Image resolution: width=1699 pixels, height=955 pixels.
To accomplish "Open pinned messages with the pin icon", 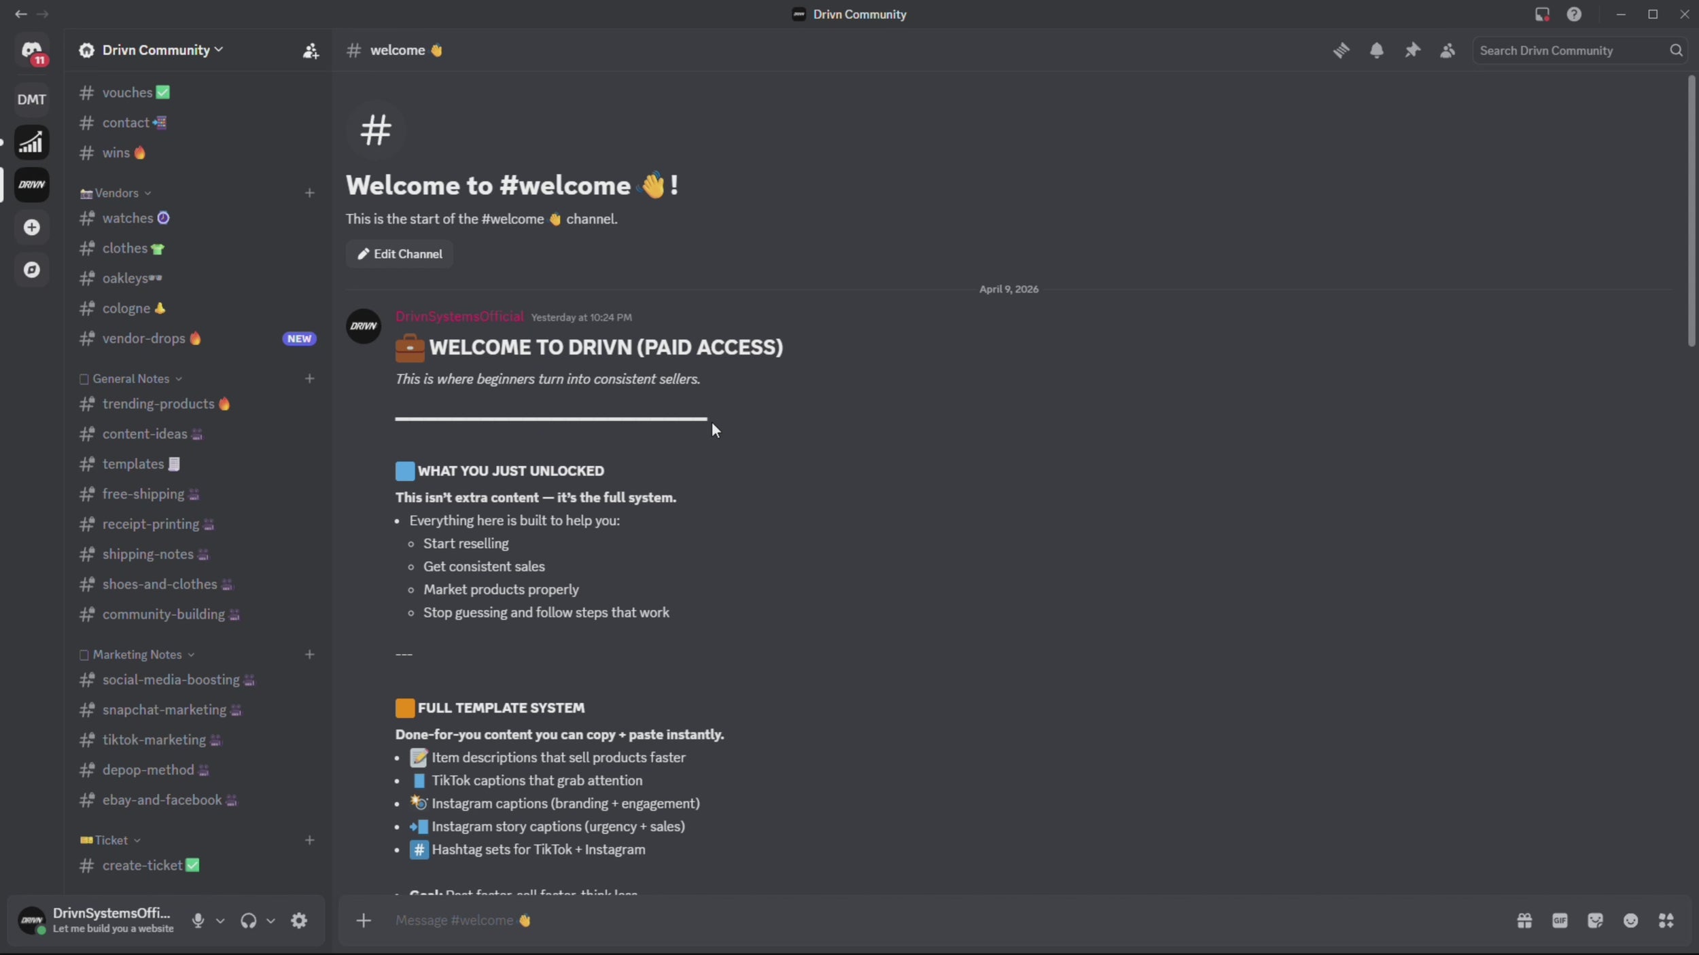I will click(1412, 50).
